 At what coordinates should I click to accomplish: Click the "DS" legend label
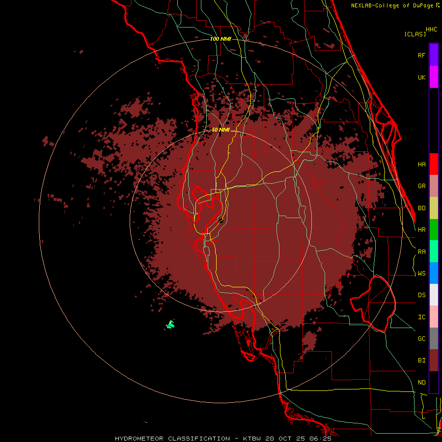pyautogui.click(x=422, y=295)
